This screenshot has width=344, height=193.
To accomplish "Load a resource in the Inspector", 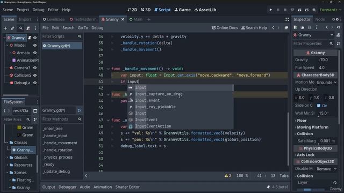I will point(302,27).
